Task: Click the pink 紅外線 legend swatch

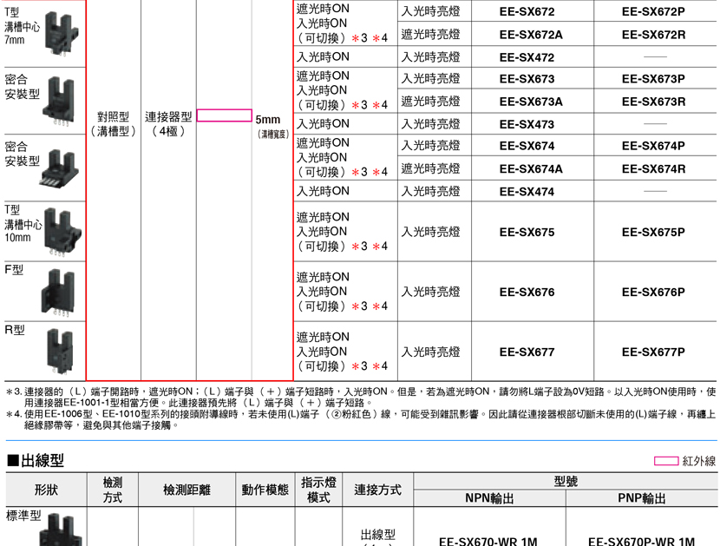Action: coord(666,461)
